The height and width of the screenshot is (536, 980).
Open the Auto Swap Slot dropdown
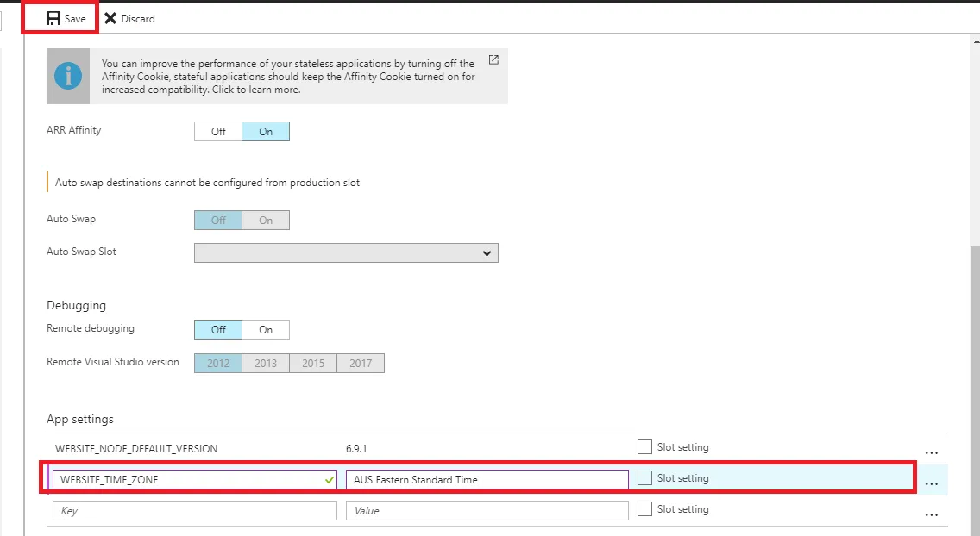(x=346, y=252)
